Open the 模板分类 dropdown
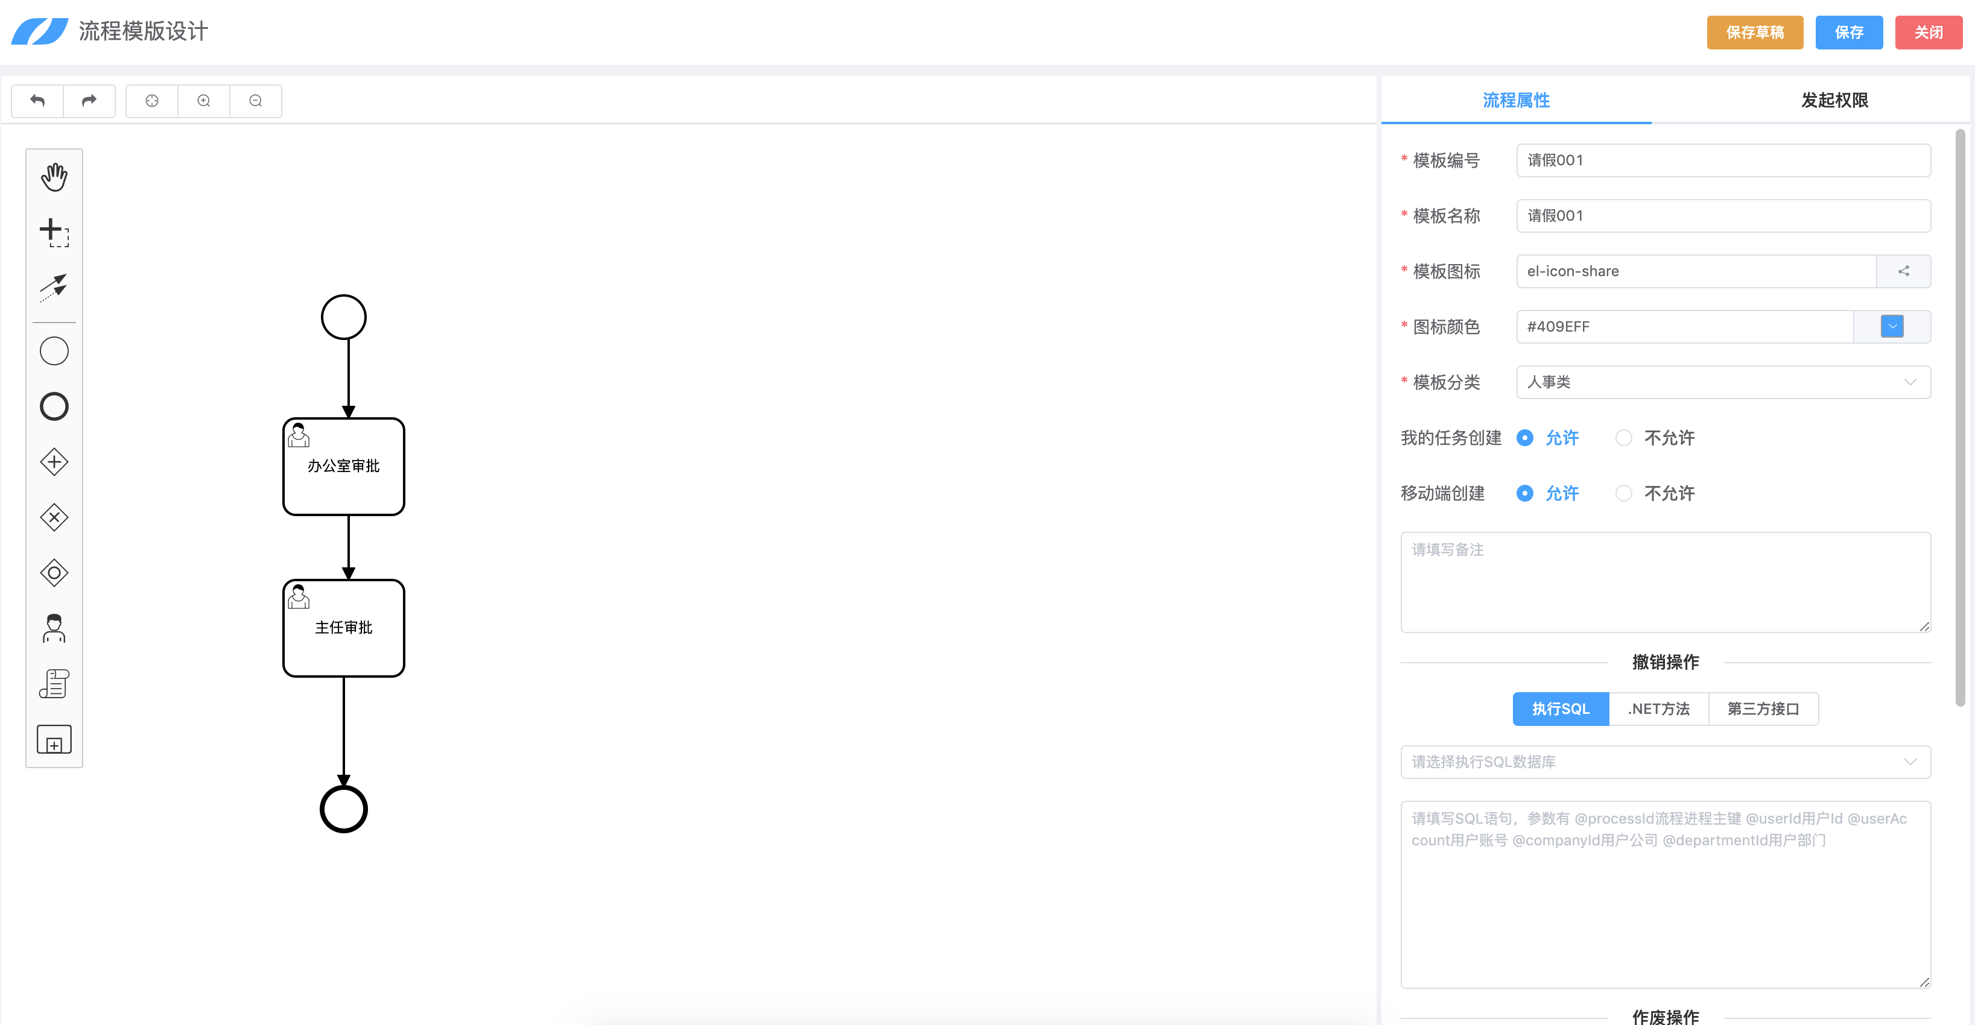 pos(1723,382)
